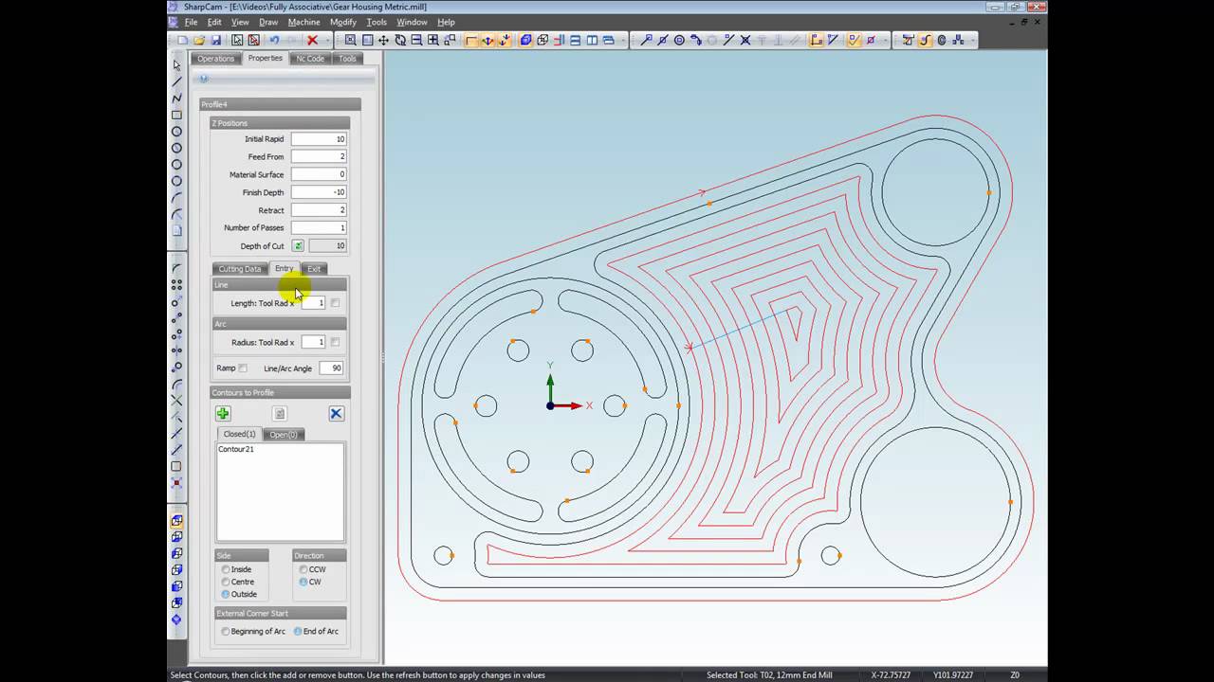Switch to the Closed(1) contours tab

239,435
